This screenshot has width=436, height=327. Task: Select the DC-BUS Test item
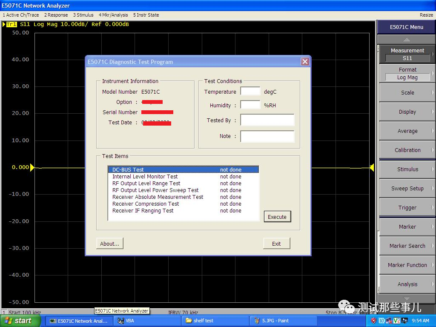[183, 169]
